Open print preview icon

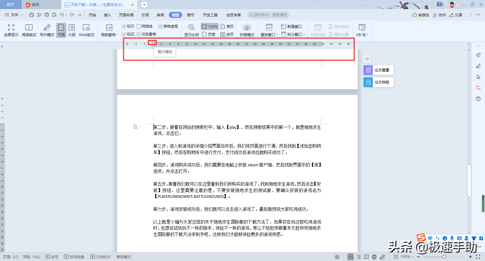(x=54, y=15)
